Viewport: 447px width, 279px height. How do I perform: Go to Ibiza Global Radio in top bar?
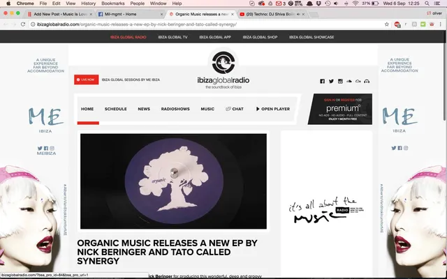pyautogui.click(x=129, y=37)
